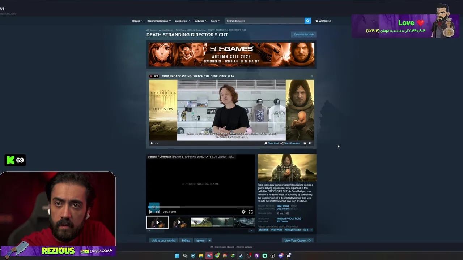The image size is (463, 260).
Task: Select the first trailer thumbnail
Action: point(157,222)
